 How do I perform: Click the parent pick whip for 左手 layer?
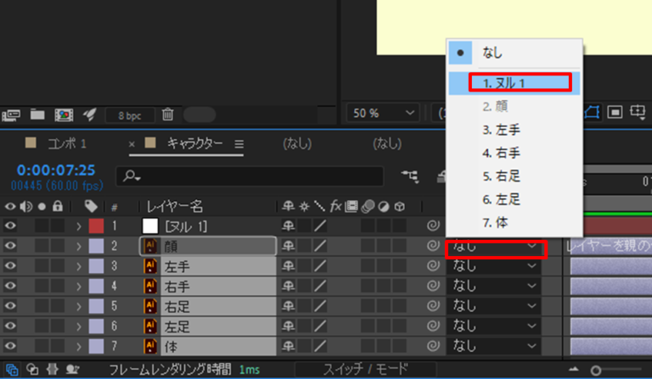tap(433, 266)
